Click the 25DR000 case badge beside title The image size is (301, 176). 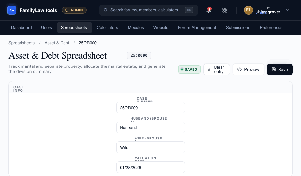click(139, 55)
